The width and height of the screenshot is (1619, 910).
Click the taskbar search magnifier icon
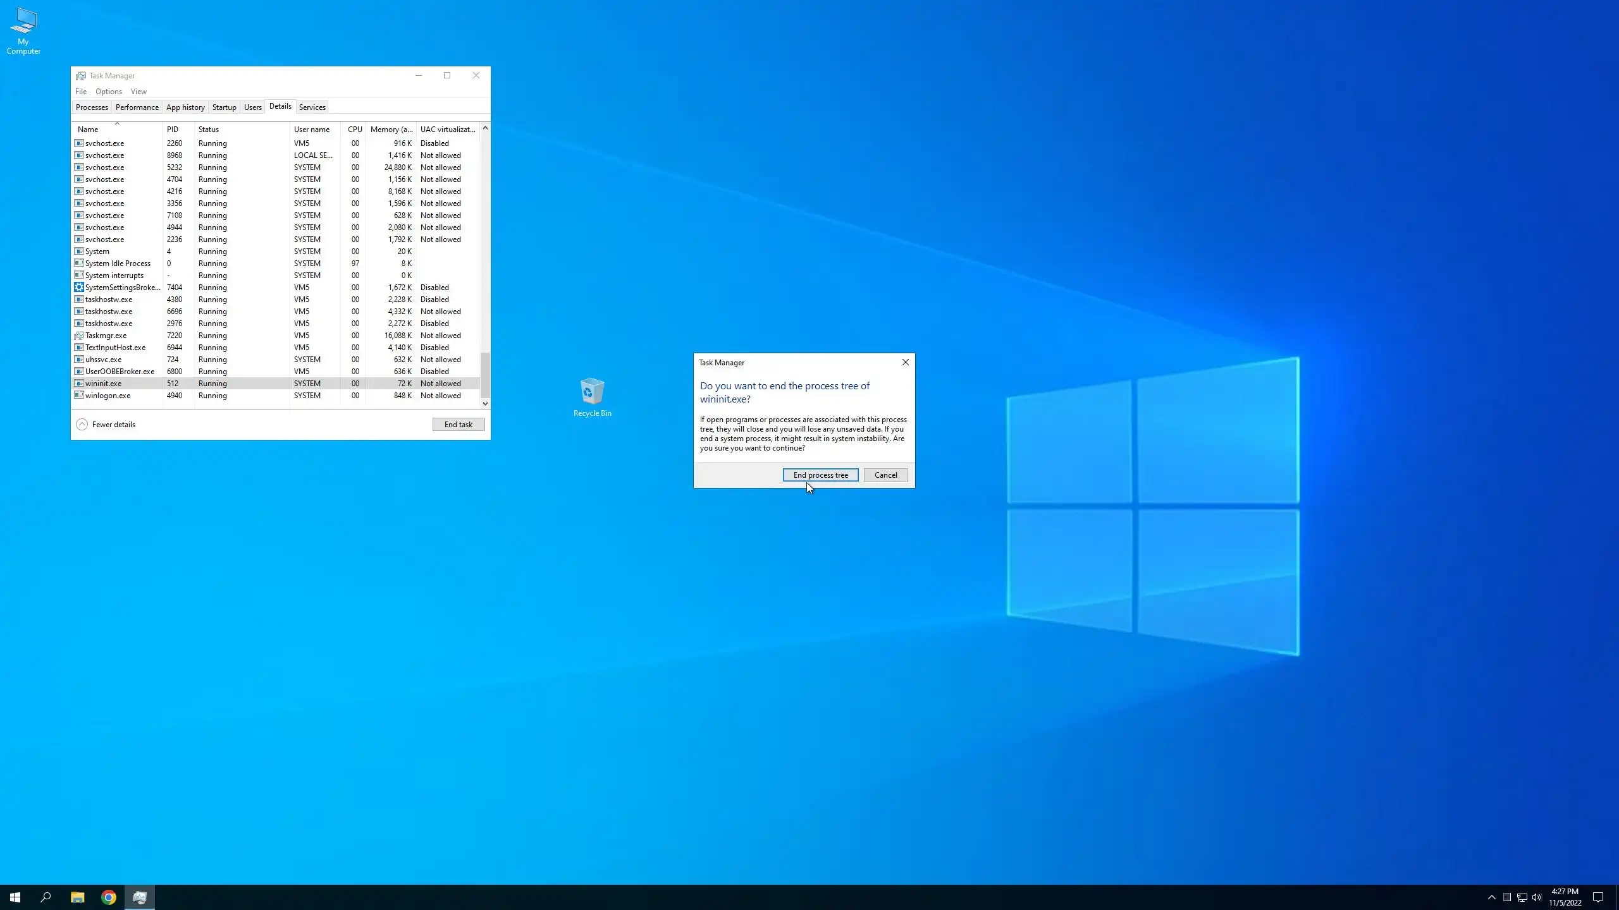pos(46,897)
